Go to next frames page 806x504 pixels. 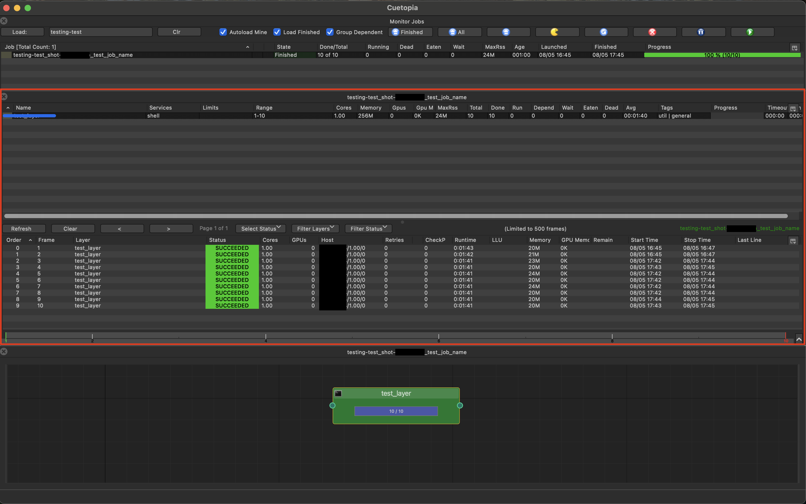(x=171, y=229)
